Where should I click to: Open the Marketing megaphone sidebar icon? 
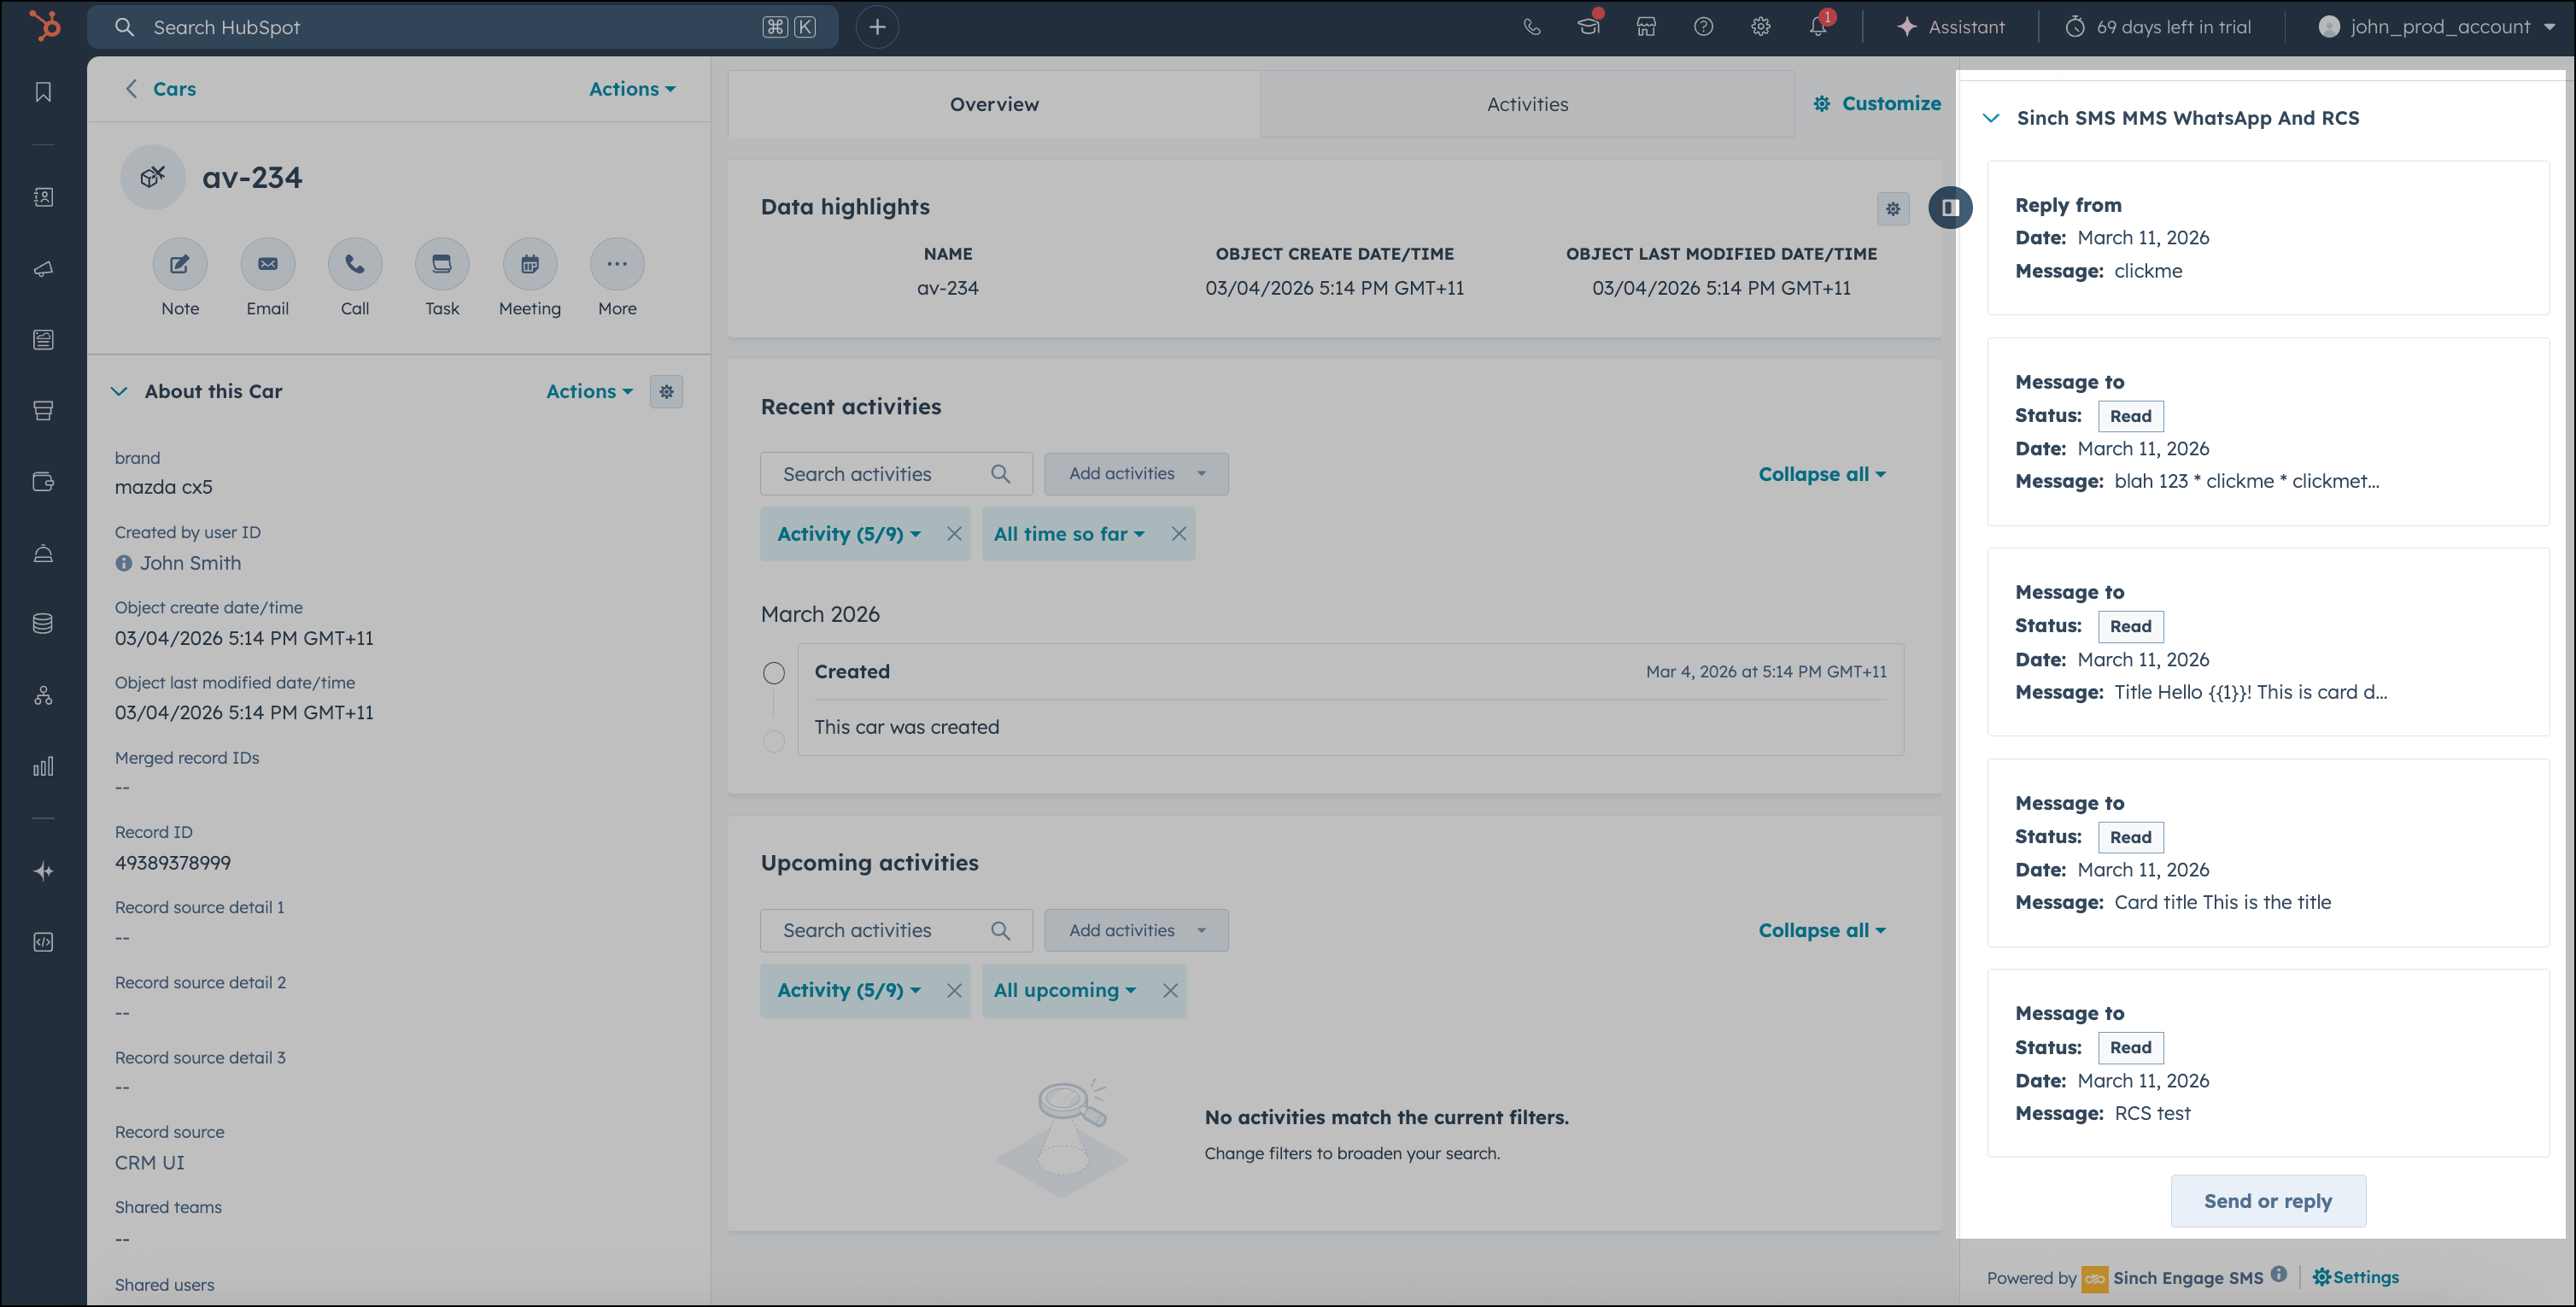[43, 269]
